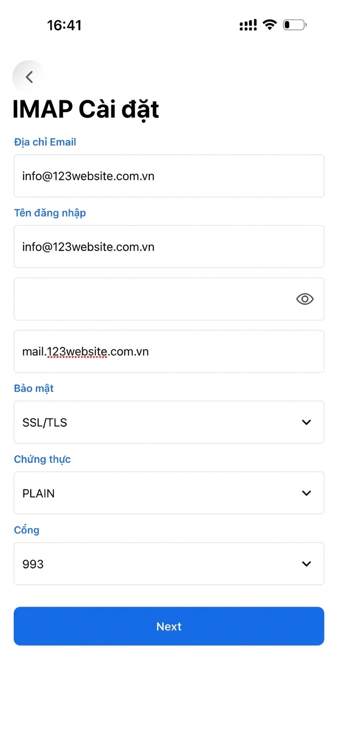Image resolution: width=338 pixels, height=736 pixels.
Task: Tap the Chứng thực label
Action: tap(42, 459)
